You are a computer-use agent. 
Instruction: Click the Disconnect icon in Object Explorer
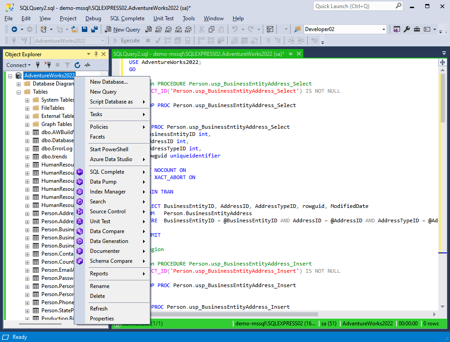tap(48, 65)
